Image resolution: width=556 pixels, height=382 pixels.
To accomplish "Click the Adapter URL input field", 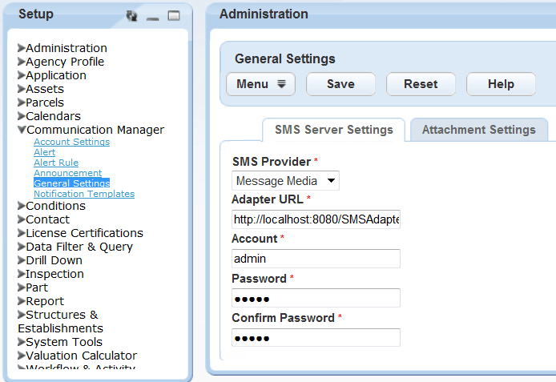I will click(316, 219).
